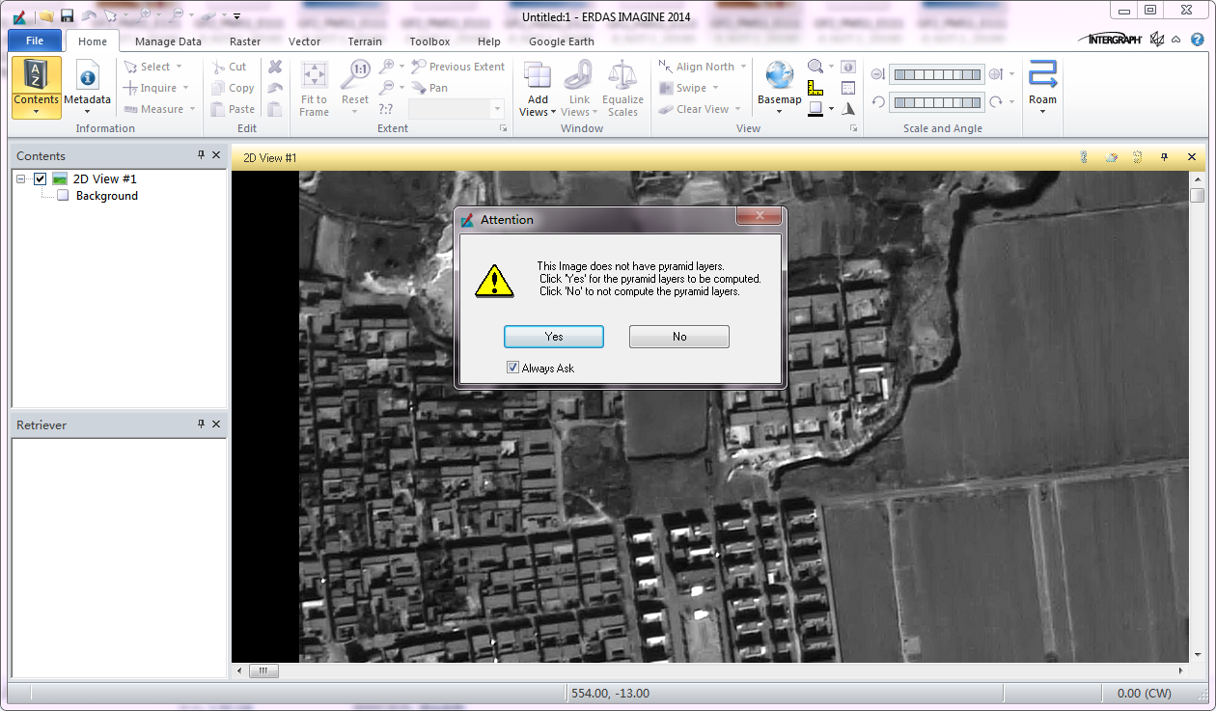Click the Fit to Frame icon

pos(315,75)
